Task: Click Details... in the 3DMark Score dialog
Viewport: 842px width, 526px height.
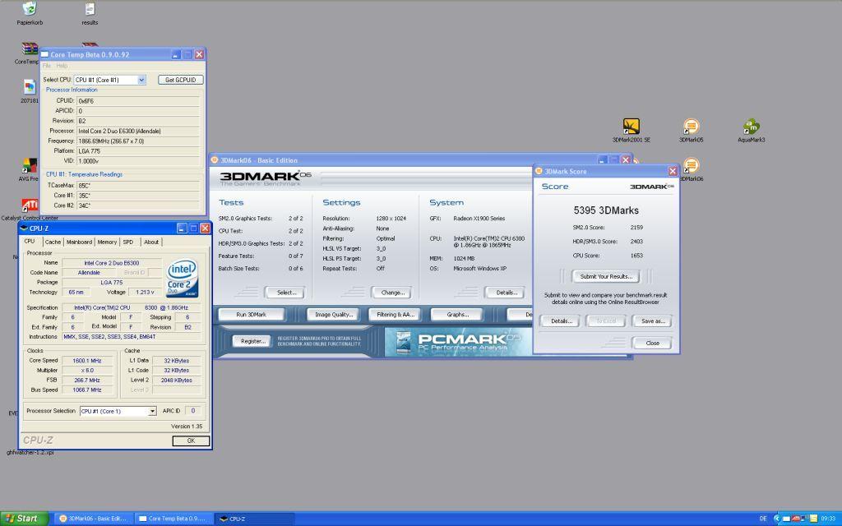Action: click(559, 321)
